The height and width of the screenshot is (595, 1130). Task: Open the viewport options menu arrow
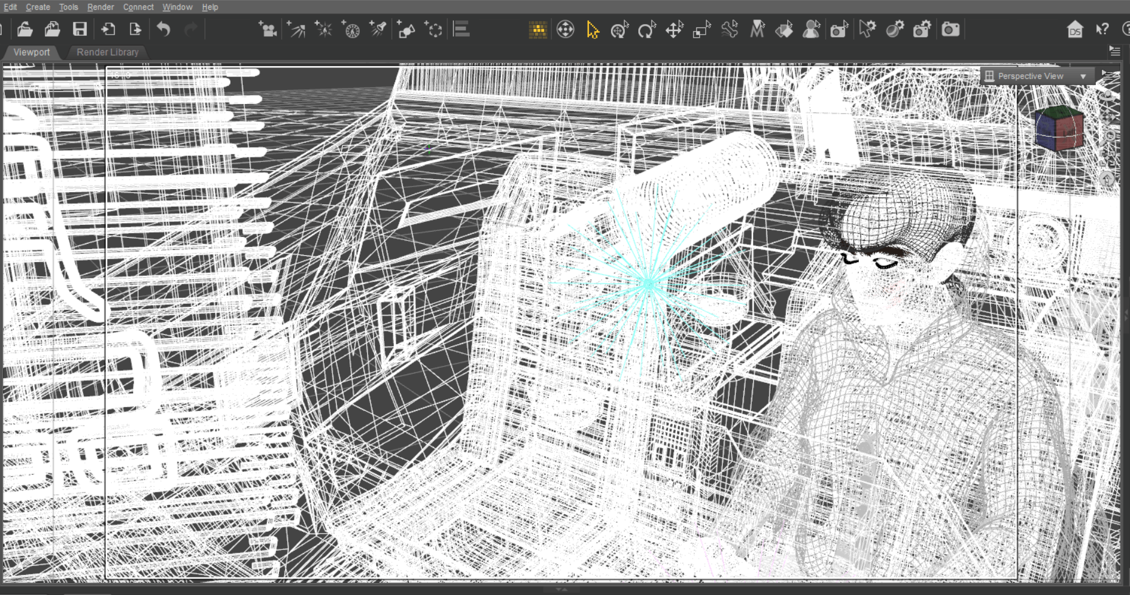click(1107, 74)
